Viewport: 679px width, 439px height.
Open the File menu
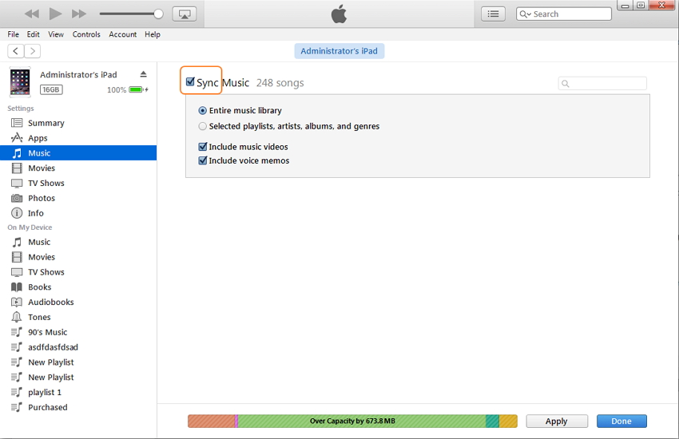click(x=13, y=34)
